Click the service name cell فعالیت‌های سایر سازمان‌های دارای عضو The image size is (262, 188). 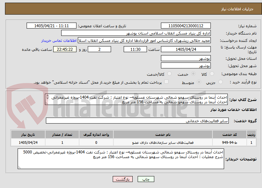[x=163, y=142]
